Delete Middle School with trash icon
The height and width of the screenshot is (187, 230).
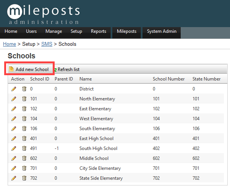[24, 158]
